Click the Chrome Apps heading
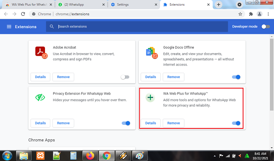The height and width of the screenshot is (161, 274). pyautogui.click(x=42, y=140)
